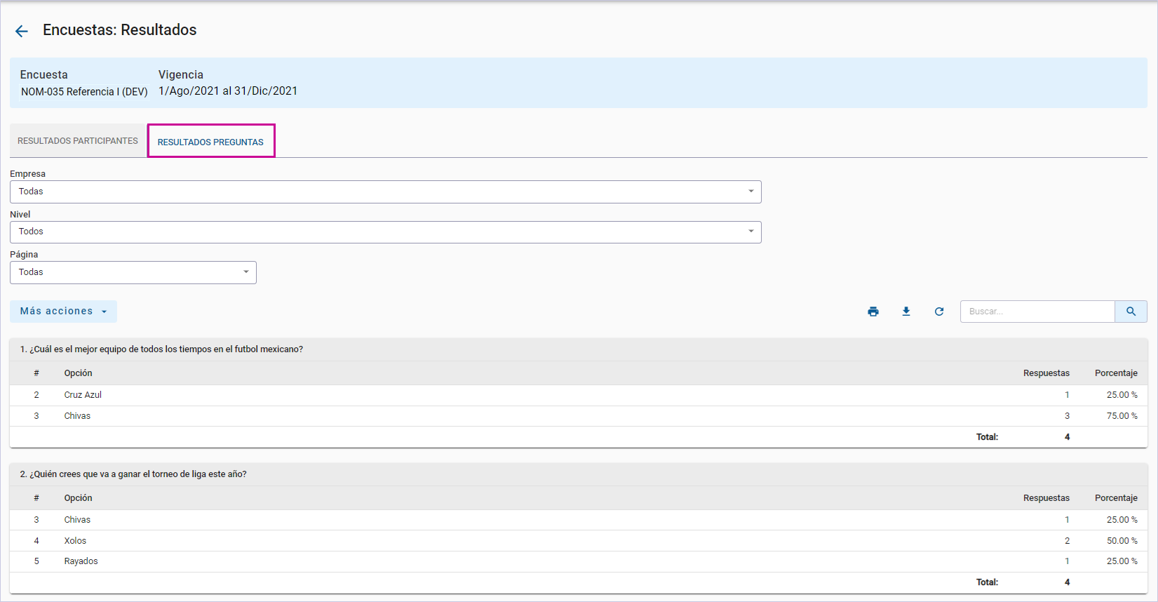Click the search magnifier button
Image resolution: width=1158 pixels, height=602 pixels.
click(x=1131, y=312)
